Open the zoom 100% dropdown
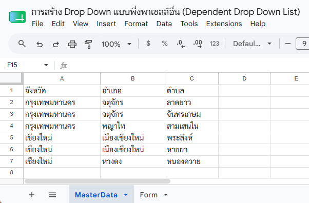The width and height of the screenshot is (309, 203). pyautogui.click(x=117, y=44)
